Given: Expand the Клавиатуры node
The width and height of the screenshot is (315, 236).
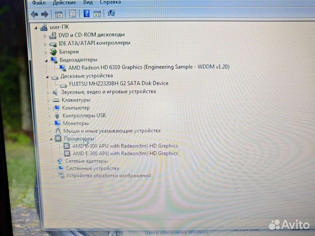Looking at the screenshot, I should [x=49, y=101].
